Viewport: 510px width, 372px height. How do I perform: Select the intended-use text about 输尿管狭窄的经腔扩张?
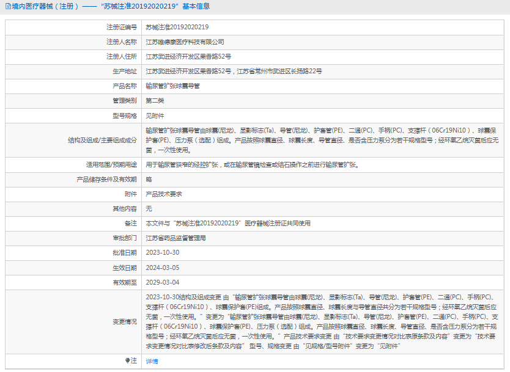point(253,165)
